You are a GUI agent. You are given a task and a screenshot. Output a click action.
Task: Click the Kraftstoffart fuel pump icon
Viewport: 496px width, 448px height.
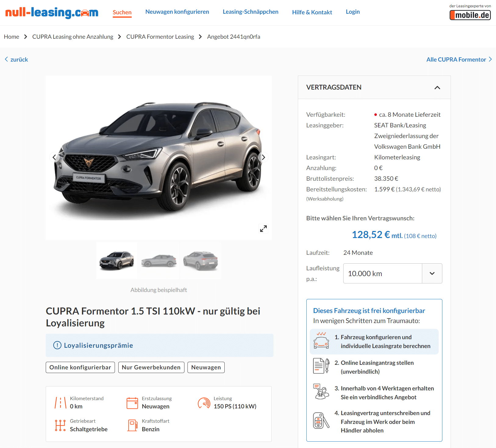(x=132, y=425)
